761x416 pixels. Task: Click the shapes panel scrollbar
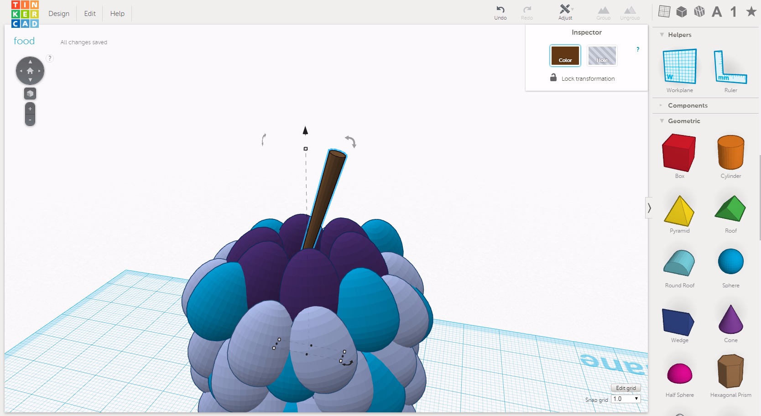pyautogui.click(x=760, y=197)
